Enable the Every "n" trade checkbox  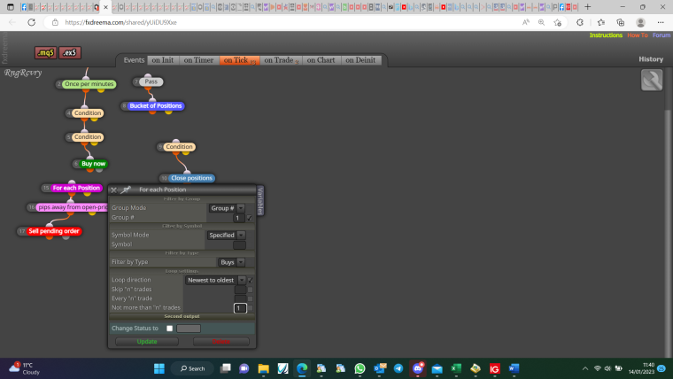click(251, 298)
